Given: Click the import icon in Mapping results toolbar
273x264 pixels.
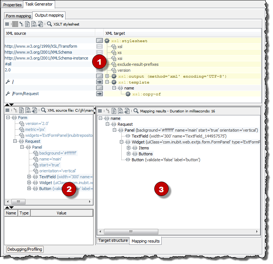Looking at the screenshot, I should pyautogui.click(x=127, y=111).
